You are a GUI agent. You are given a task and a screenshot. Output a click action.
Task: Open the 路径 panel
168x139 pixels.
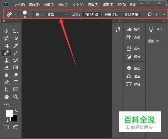tap(133, 84)
